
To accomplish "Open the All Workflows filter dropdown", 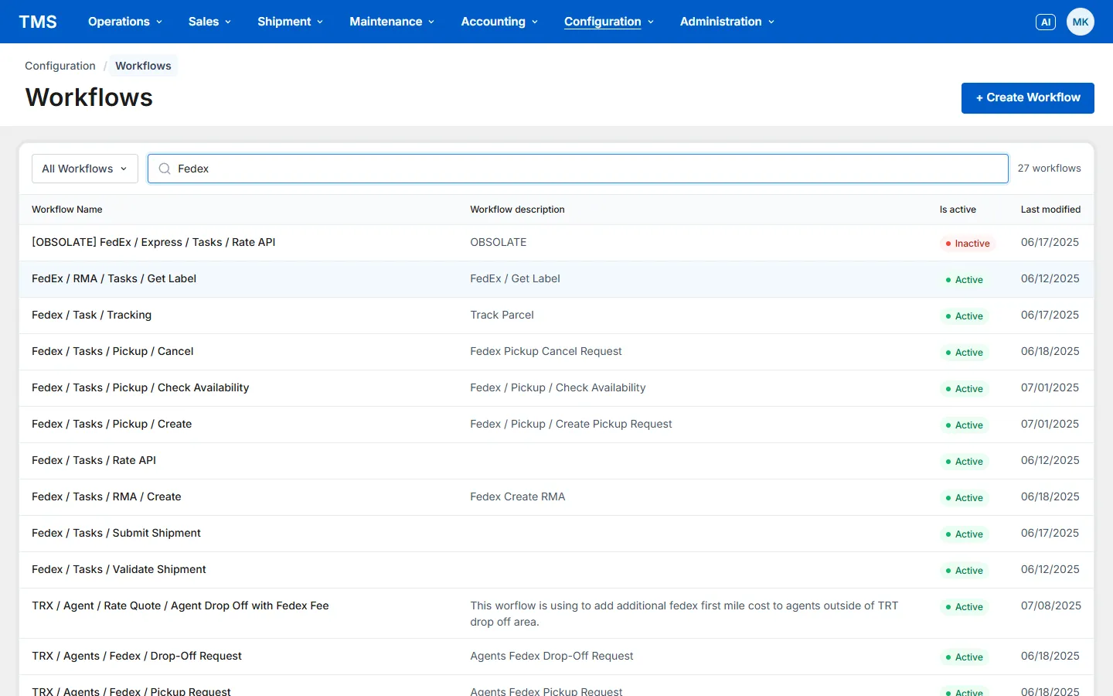I will 85,169.
